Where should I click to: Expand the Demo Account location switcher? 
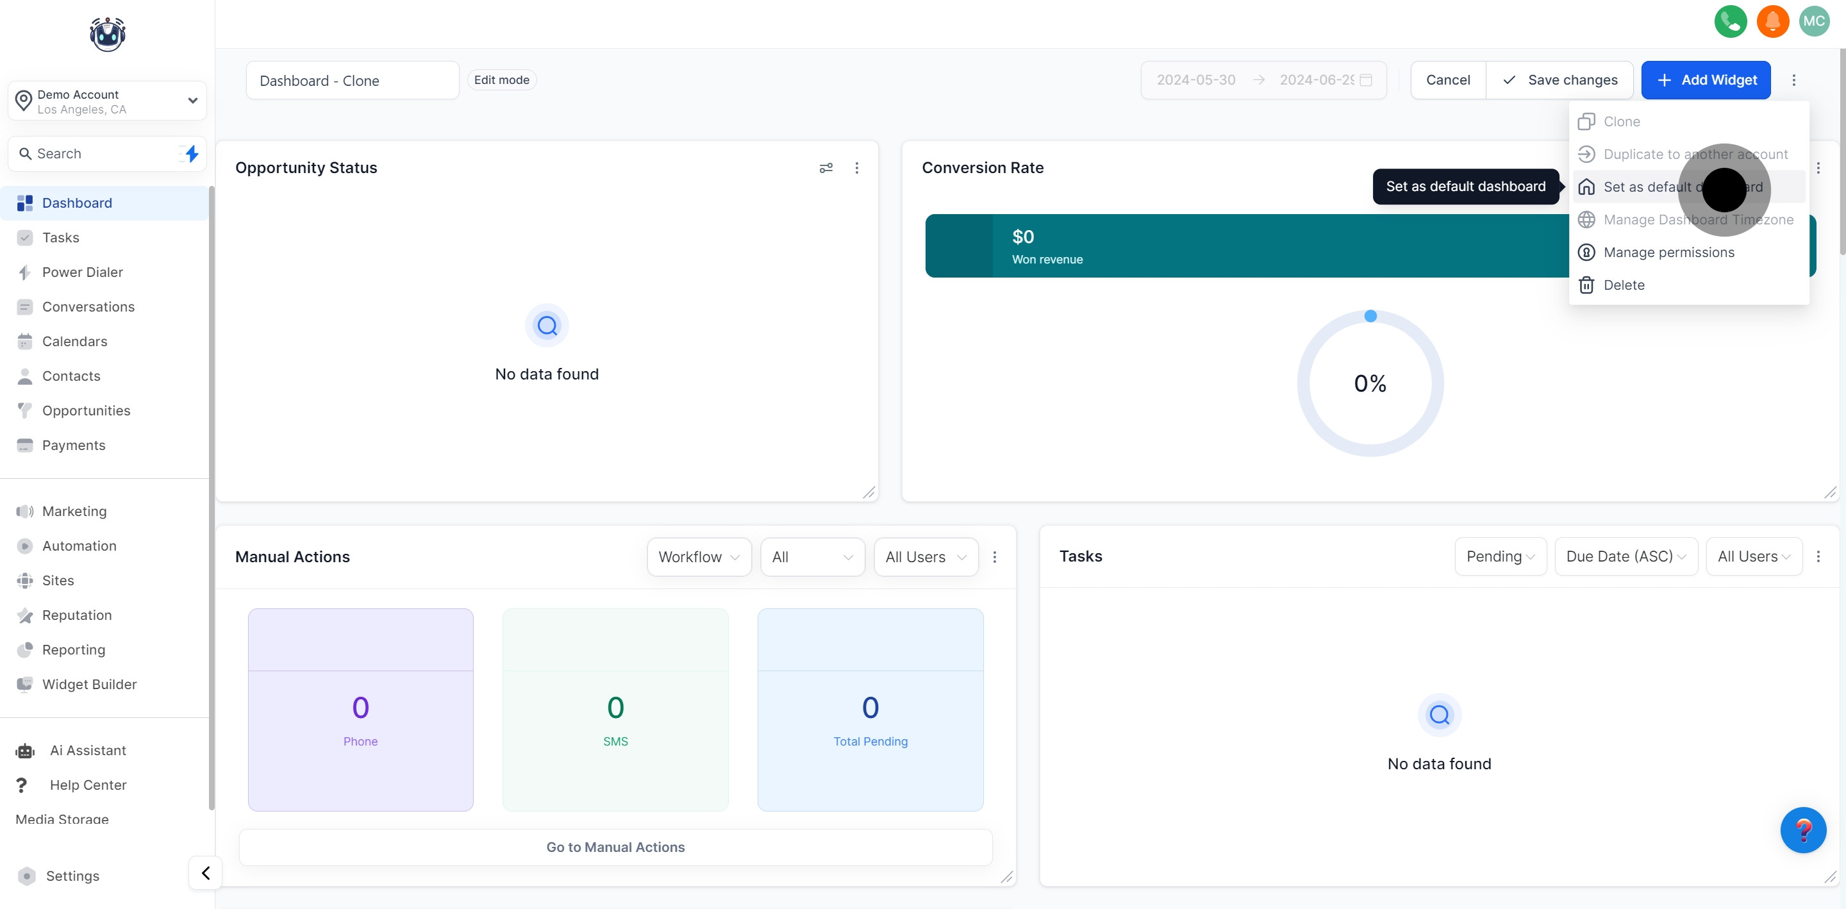108,101
